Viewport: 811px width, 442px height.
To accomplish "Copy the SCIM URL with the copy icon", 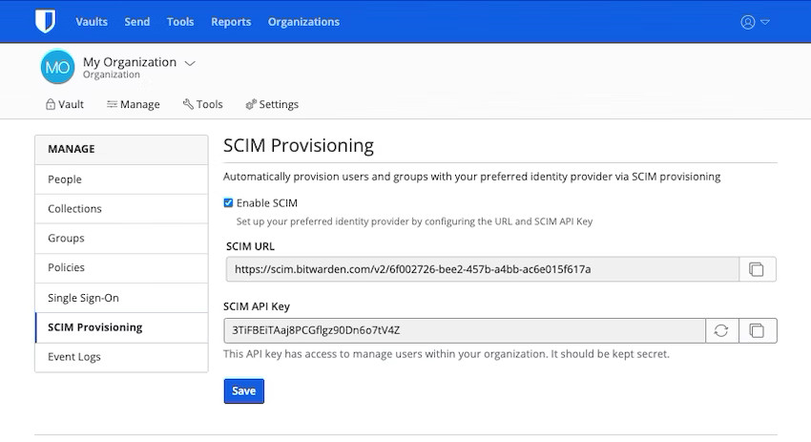I will 757,269.
